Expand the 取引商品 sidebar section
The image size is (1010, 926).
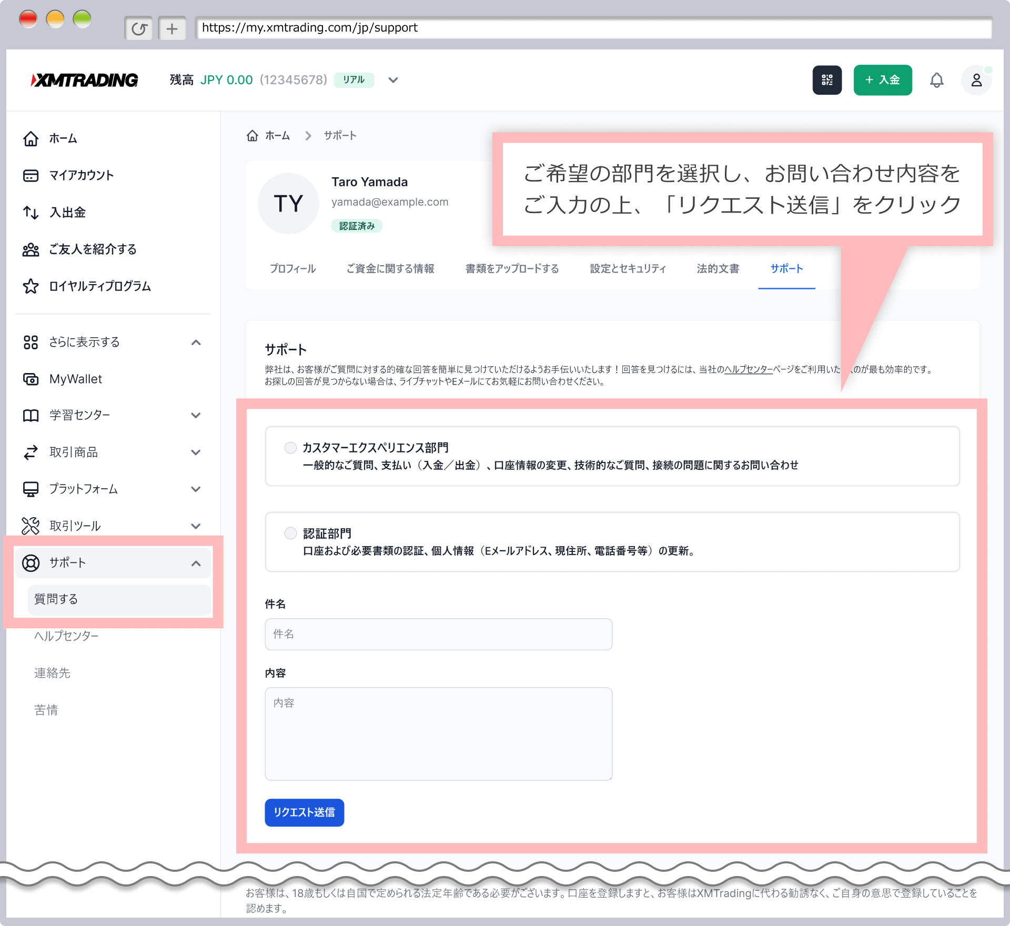coord(196,452)
